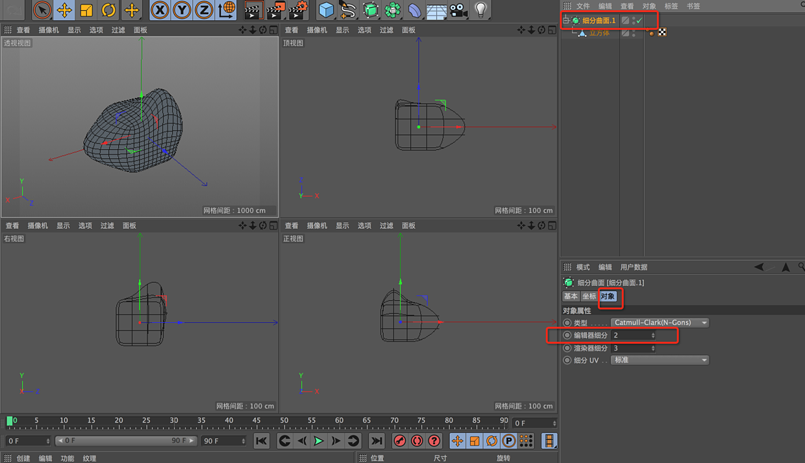This screenshot has height=463, width=805.
Task: Open the Catmull-Clark(N-Gons) type dropdown
Action: coord(660,322)
